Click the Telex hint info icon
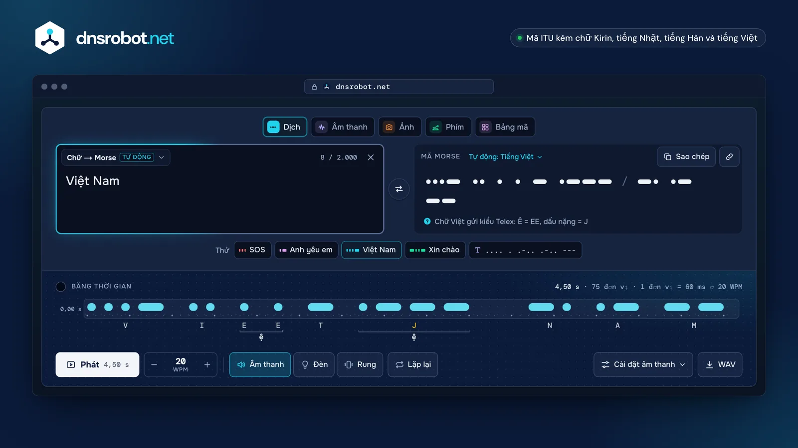The height and width of the screenshot is (448, 798). pyautogui.click(x=427, y=222)
